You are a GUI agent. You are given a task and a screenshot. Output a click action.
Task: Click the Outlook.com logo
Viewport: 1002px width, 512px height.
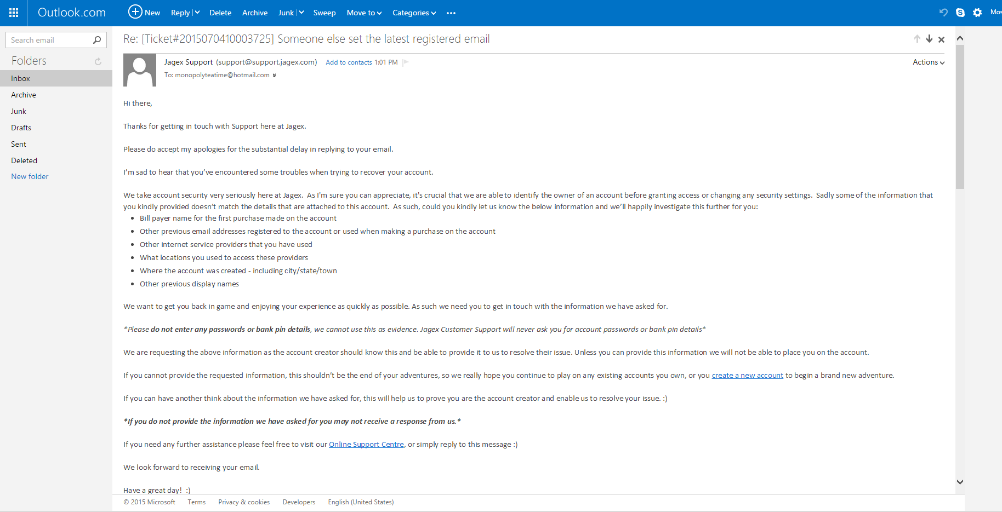(72, 13)
